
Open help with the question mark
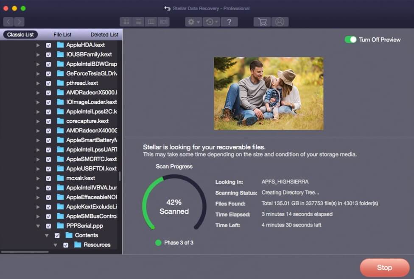pyautogui.click(x=229, y=22)
